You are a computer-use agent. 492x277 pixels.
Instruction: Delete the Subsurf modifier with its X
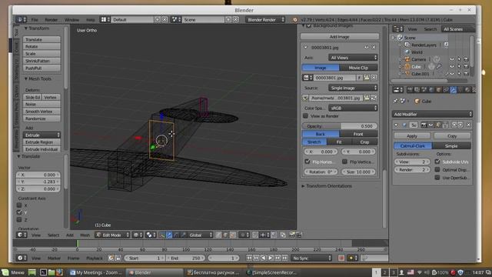(x=468, y=125)
